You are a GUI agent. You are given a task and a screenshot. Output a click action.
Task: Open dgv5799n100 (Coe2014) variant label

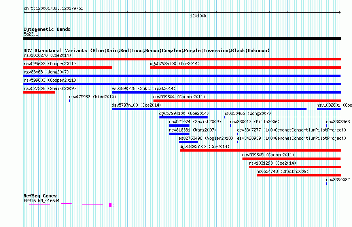click(184, 113)
